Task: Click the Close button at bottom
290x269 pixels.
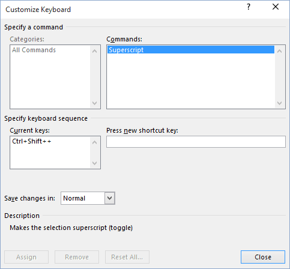Action: [x=263, y=257]
